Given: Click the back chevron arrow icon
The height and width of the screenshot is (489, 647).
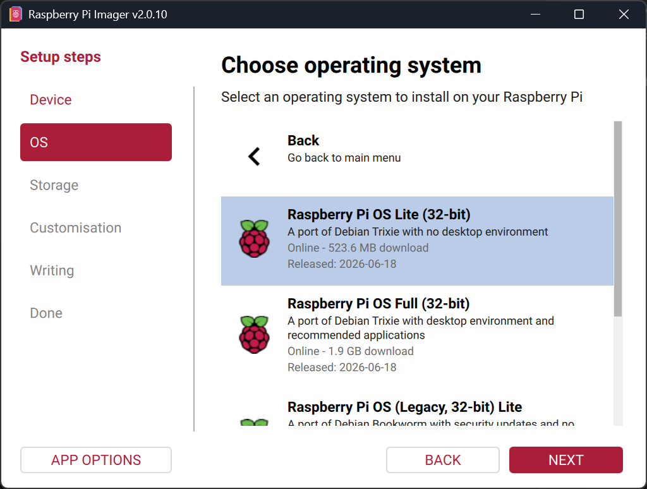Looking at the screenshot, I should coord(254,157).
